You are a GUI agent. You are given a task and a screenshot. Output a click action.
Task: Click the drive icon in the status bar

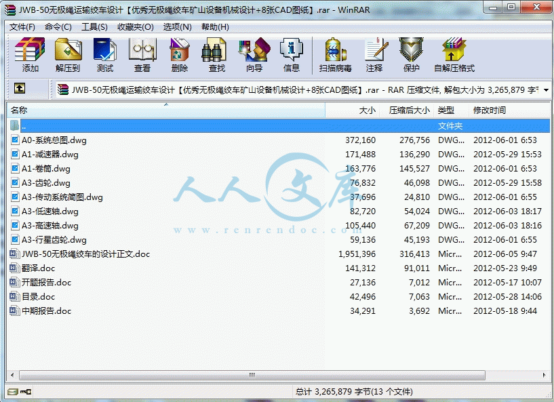coord(13,391)
